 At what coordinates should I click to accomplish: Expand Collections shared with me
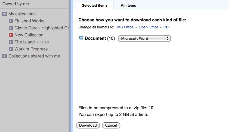pyautogui.click(x=5, y=56)
